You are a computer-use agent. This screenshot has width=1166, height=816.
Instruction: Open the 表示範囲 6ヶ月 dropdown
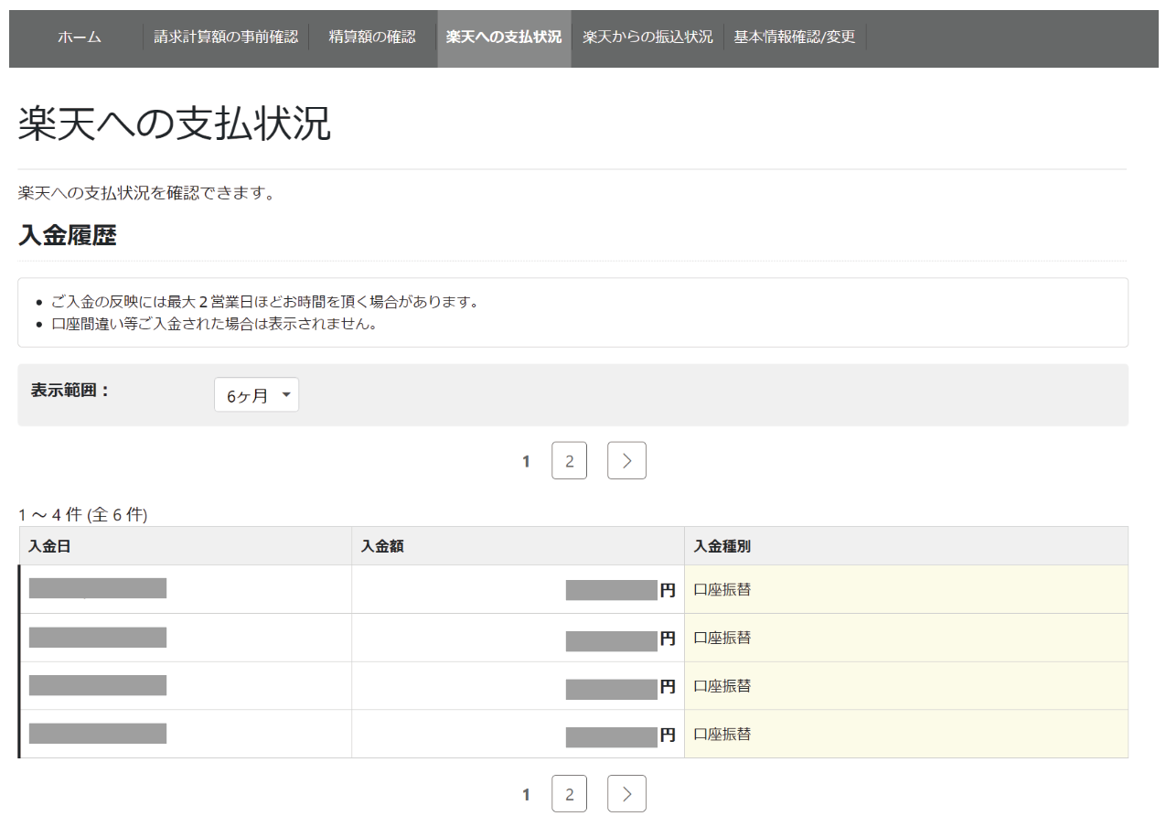point(256,395)
